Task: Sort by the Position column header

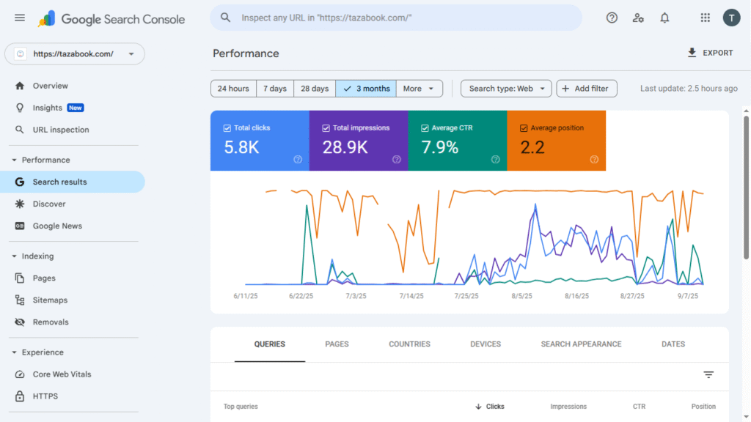Action: (x=703, y=406)
